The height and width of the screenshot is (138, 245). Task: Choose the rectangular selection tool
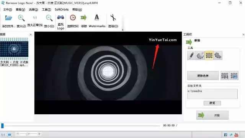click(x=209, y=55)
